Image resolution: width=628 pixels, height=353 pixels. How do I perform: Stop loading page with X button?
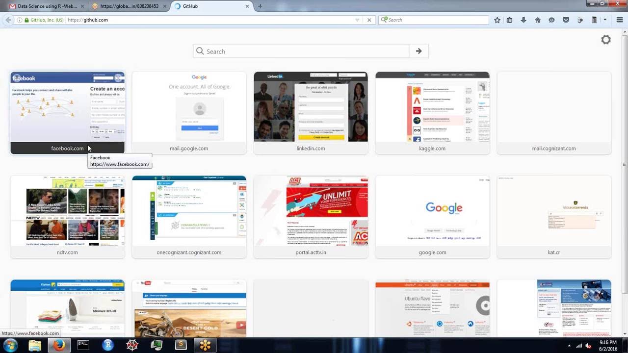coord(369,20)
